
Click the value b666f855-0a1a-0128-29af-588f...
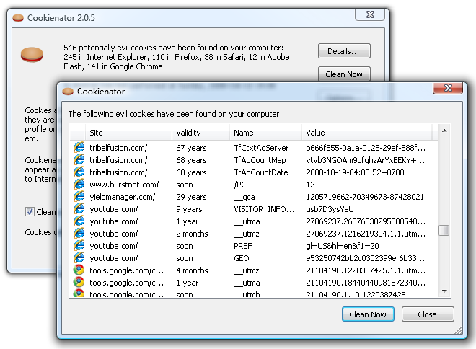pos(366,148)
